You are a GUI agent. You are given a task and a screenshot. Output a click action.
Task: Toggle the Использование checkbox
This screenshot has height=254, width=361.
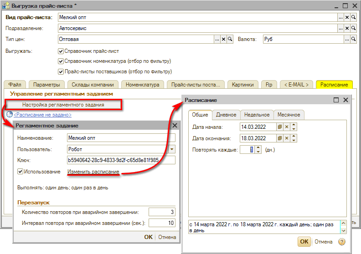(20, 172)
